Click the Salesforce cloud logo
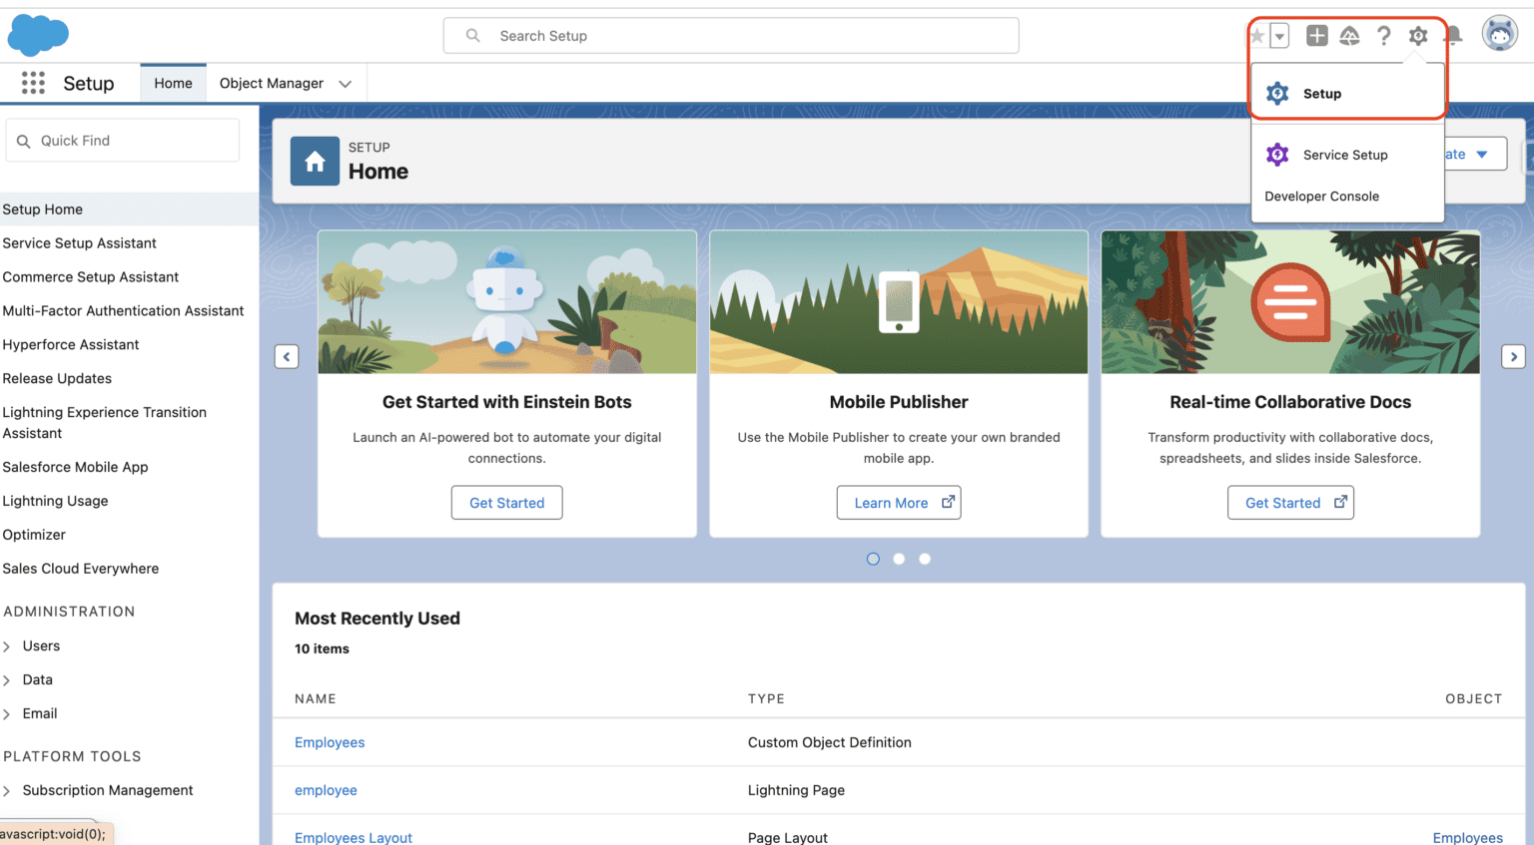 38,35
